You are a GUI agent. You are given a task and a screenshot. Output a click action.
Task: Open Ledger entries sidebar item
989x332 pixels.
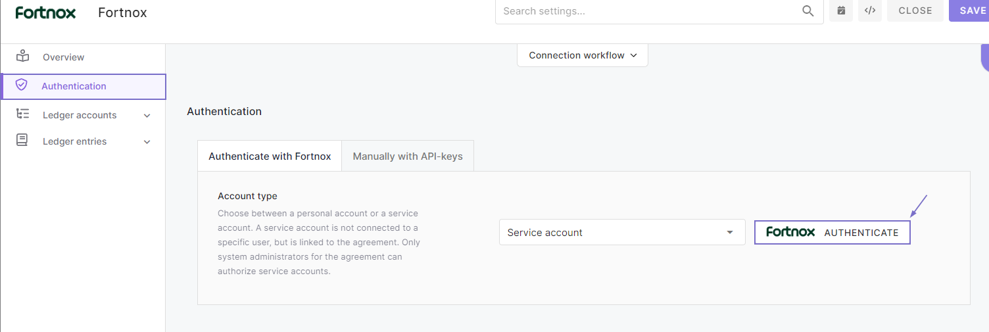pyautogui.click(x=83, y=141)
